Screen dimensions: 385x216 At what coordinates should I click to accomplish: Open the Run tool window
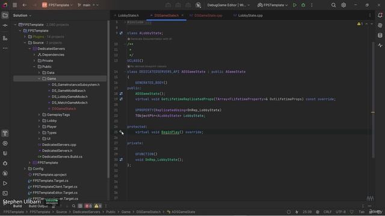pyautogui.click(x=5, y=184)
